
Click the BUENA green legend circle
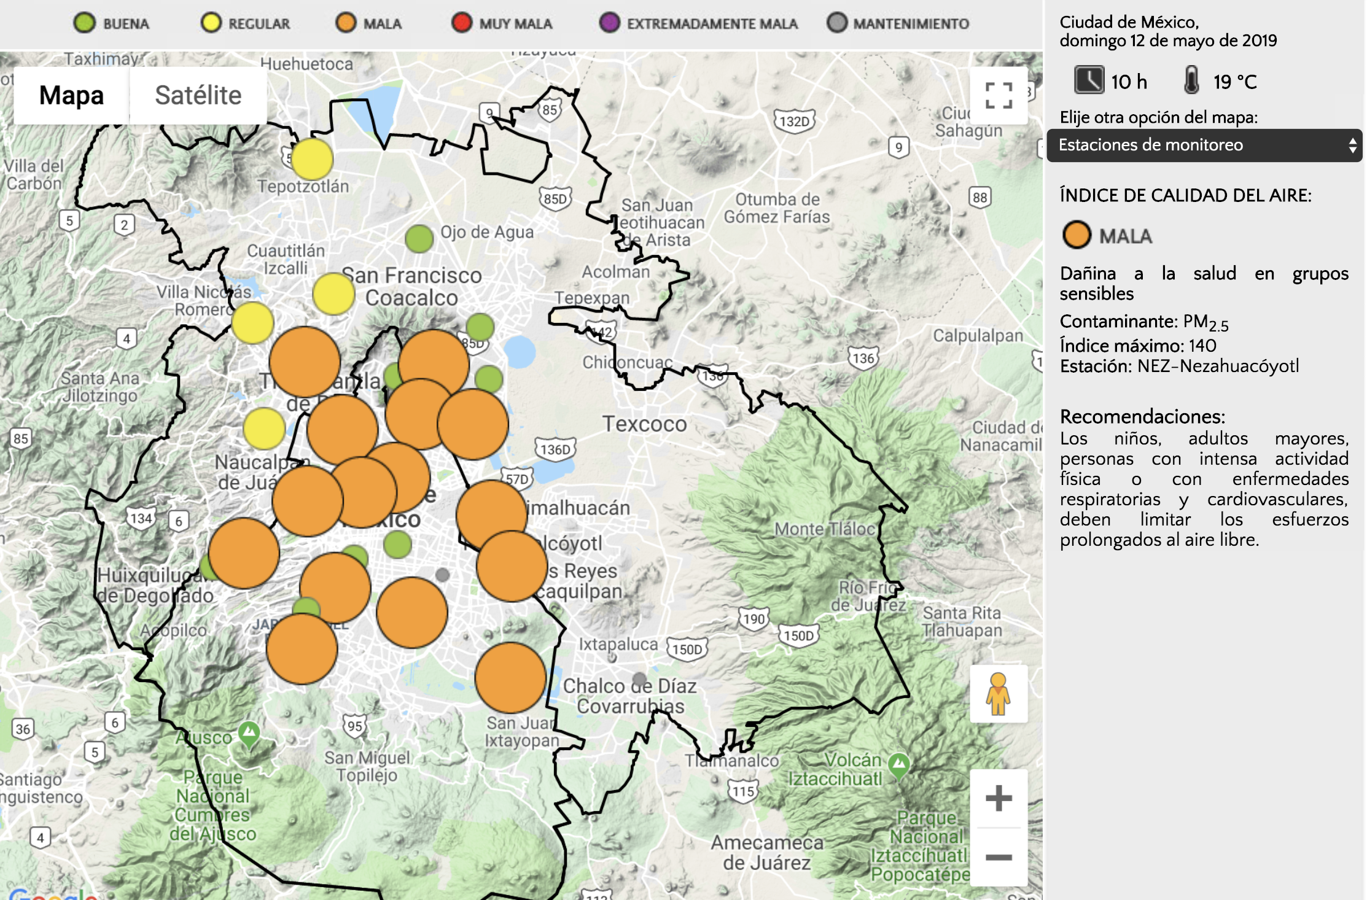[85, 23]
